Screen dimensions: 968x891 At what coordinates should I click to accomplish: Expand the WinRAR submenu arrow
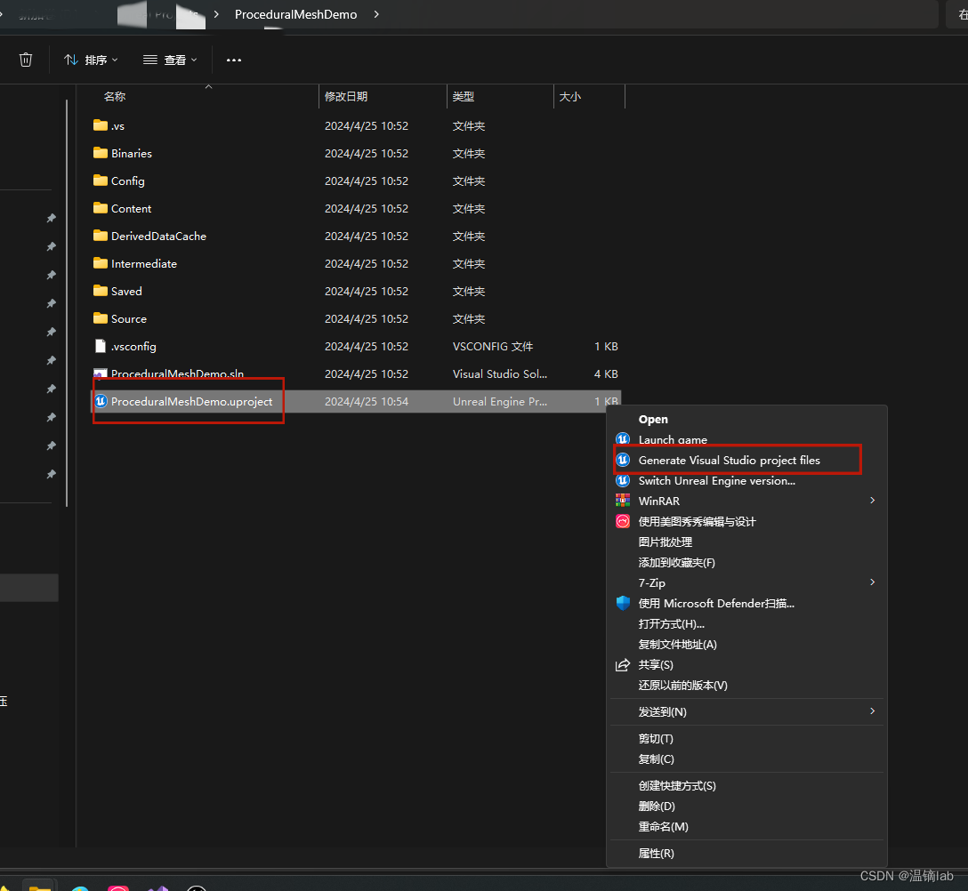coord(872,501)
